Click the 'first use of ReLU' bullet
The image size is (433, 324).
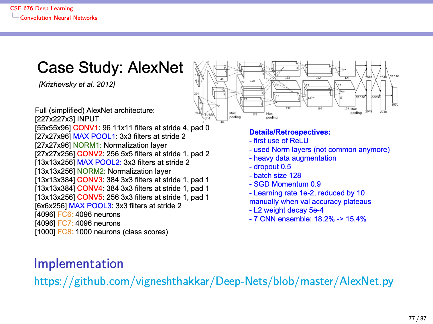tap(279, 141)
